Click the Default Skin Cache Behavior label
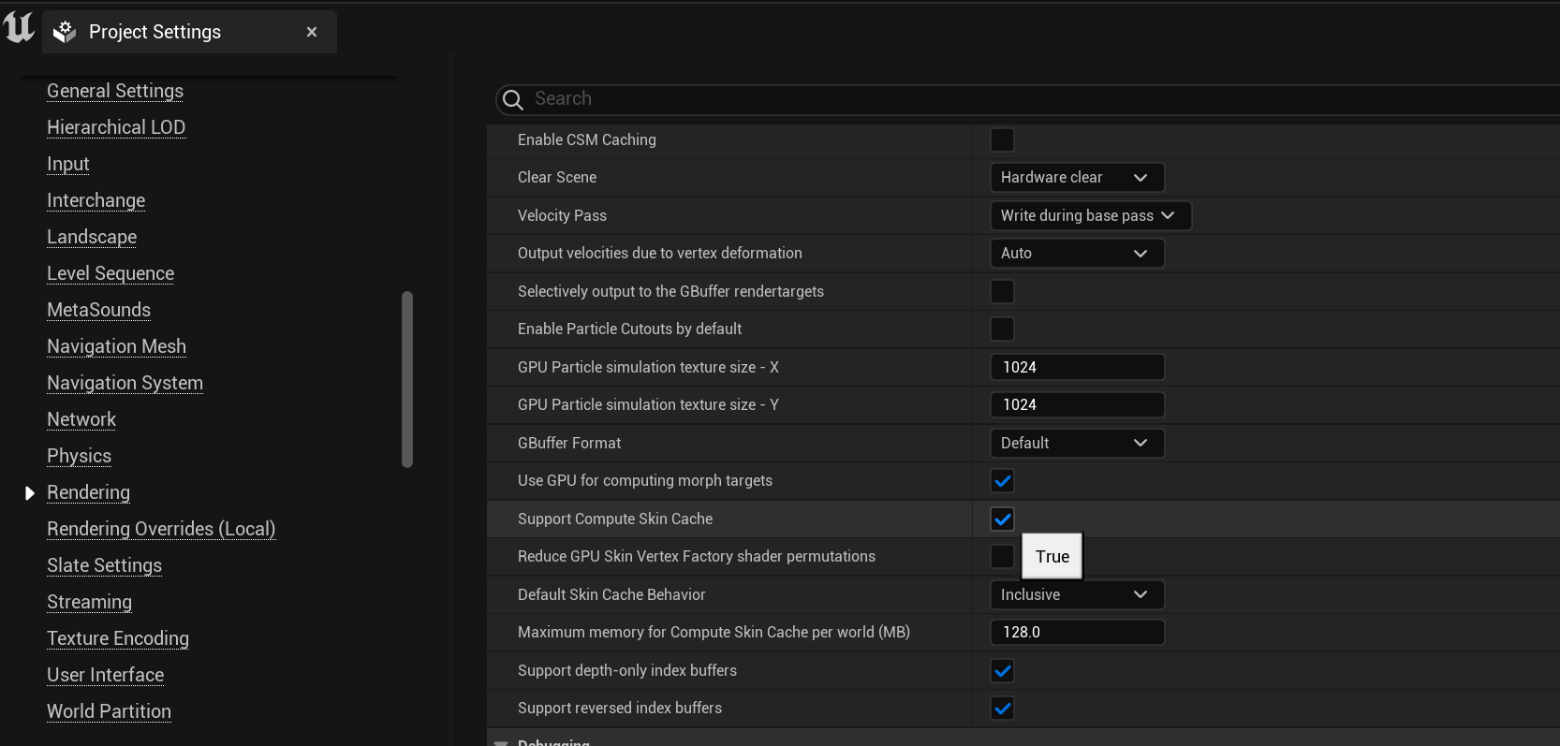 coord(611,594)
